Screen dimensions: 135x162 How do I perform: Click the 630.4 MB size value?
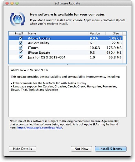pos(114,52)
